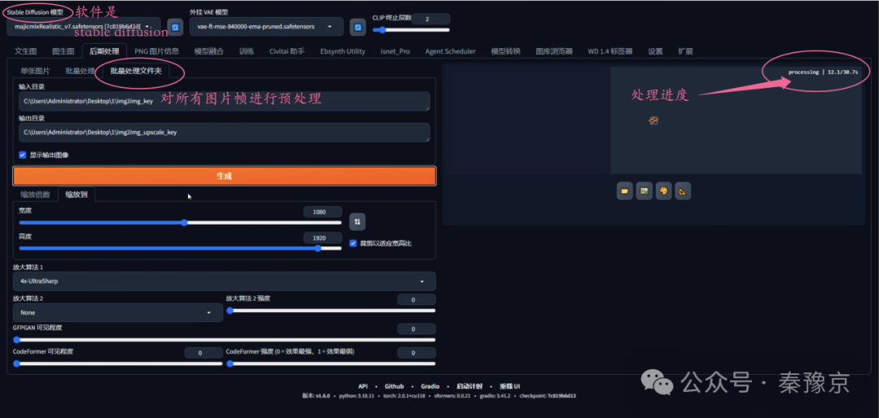Adjust the GFPGAN 可见程度 slider
Screen dimensions: 879x418
click(225, 340)
